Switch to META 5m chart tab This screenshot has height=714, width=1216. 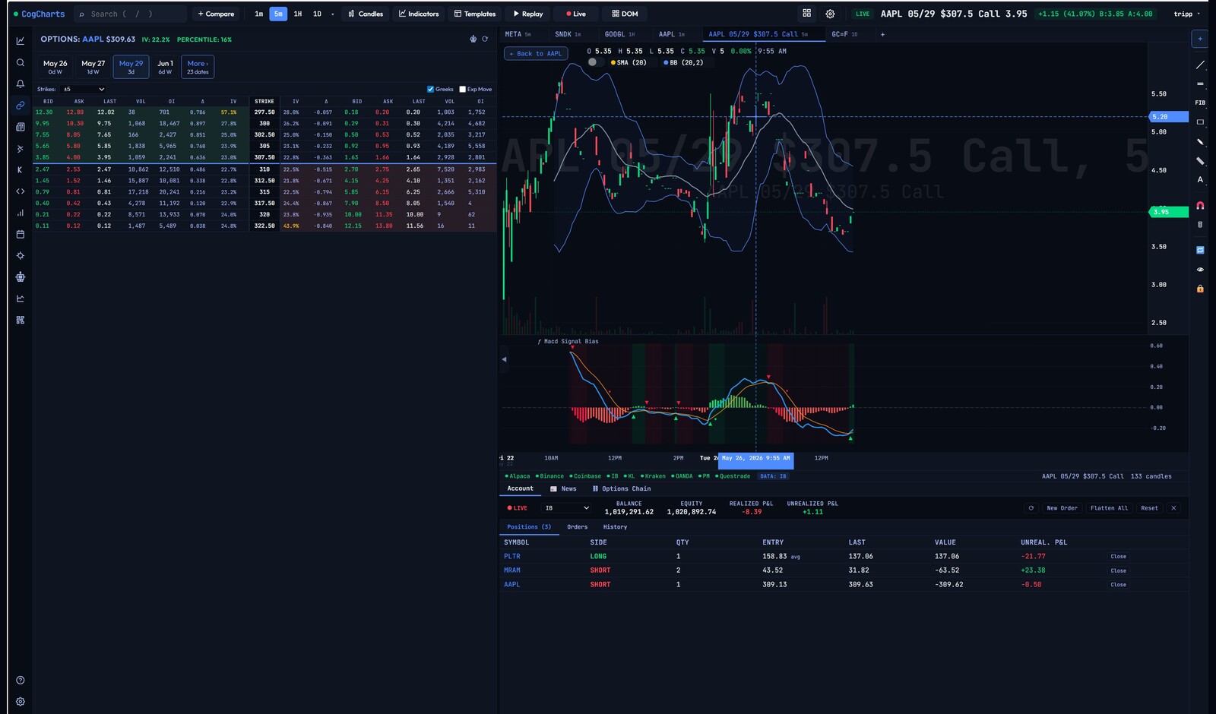coord(518,34)
